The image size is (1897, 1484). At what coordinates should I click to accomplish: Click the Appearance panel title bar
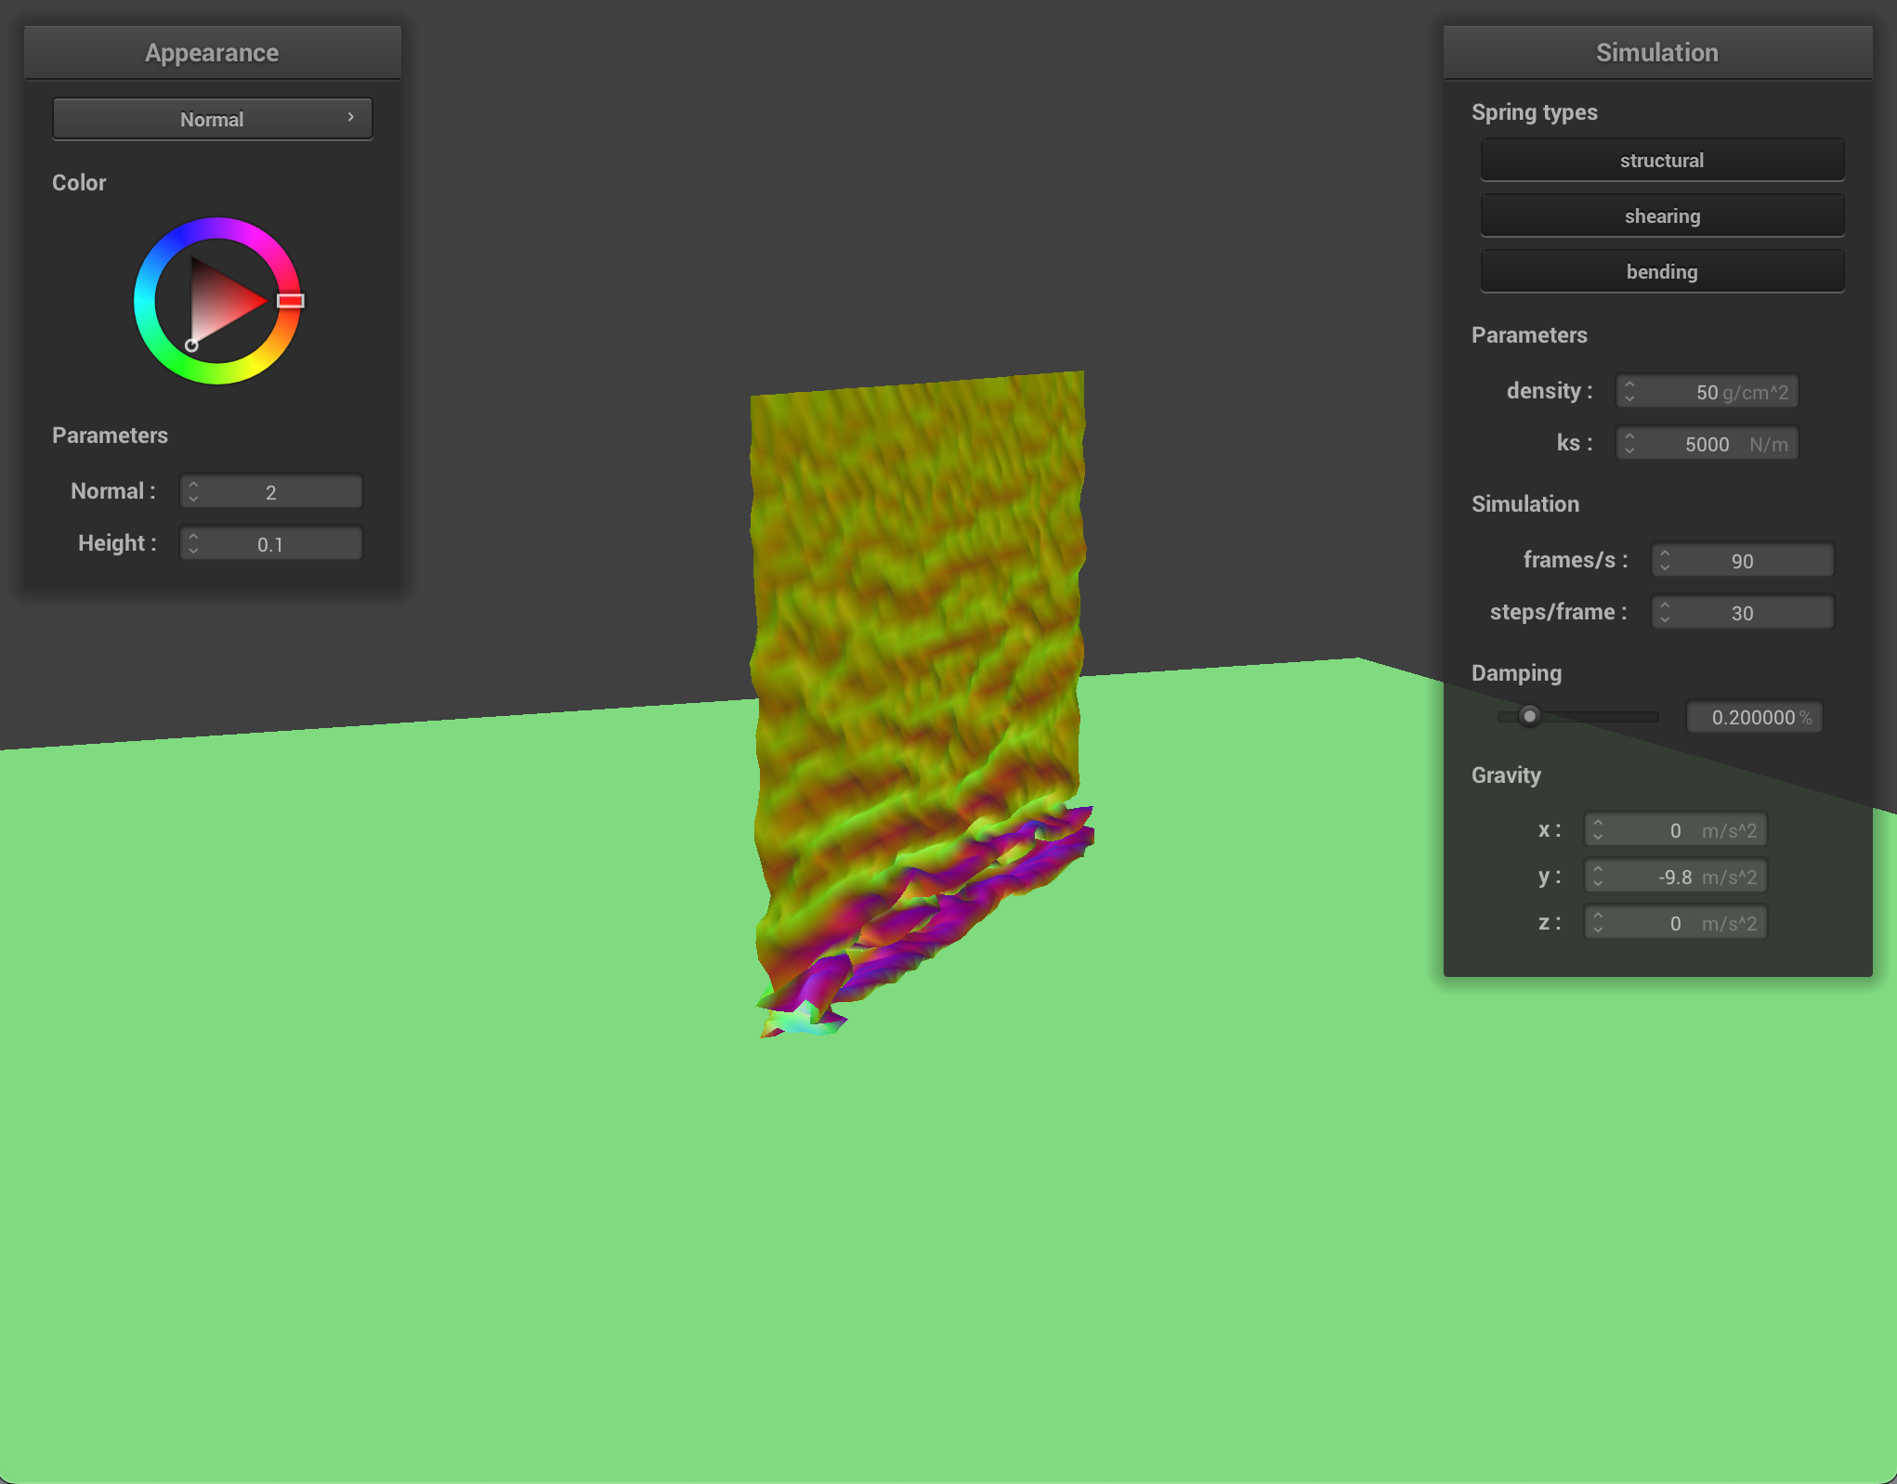click(x=213, y=52)
